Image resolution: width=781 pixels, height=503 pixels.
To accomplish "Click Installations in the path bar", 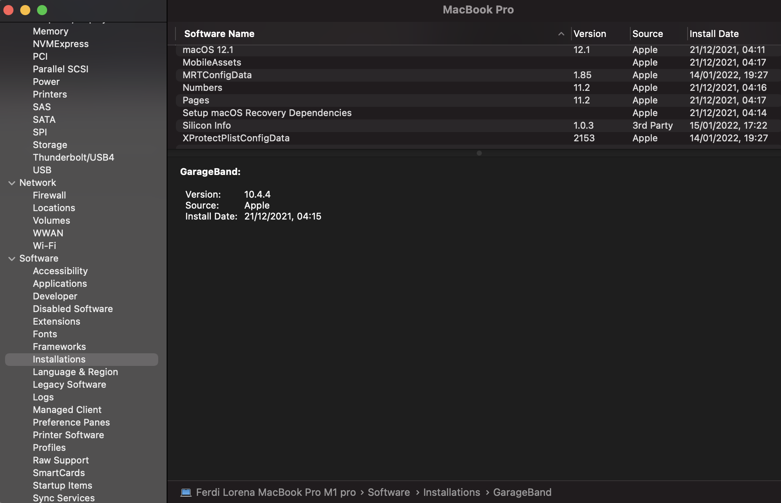I will [x=452, y=492].
